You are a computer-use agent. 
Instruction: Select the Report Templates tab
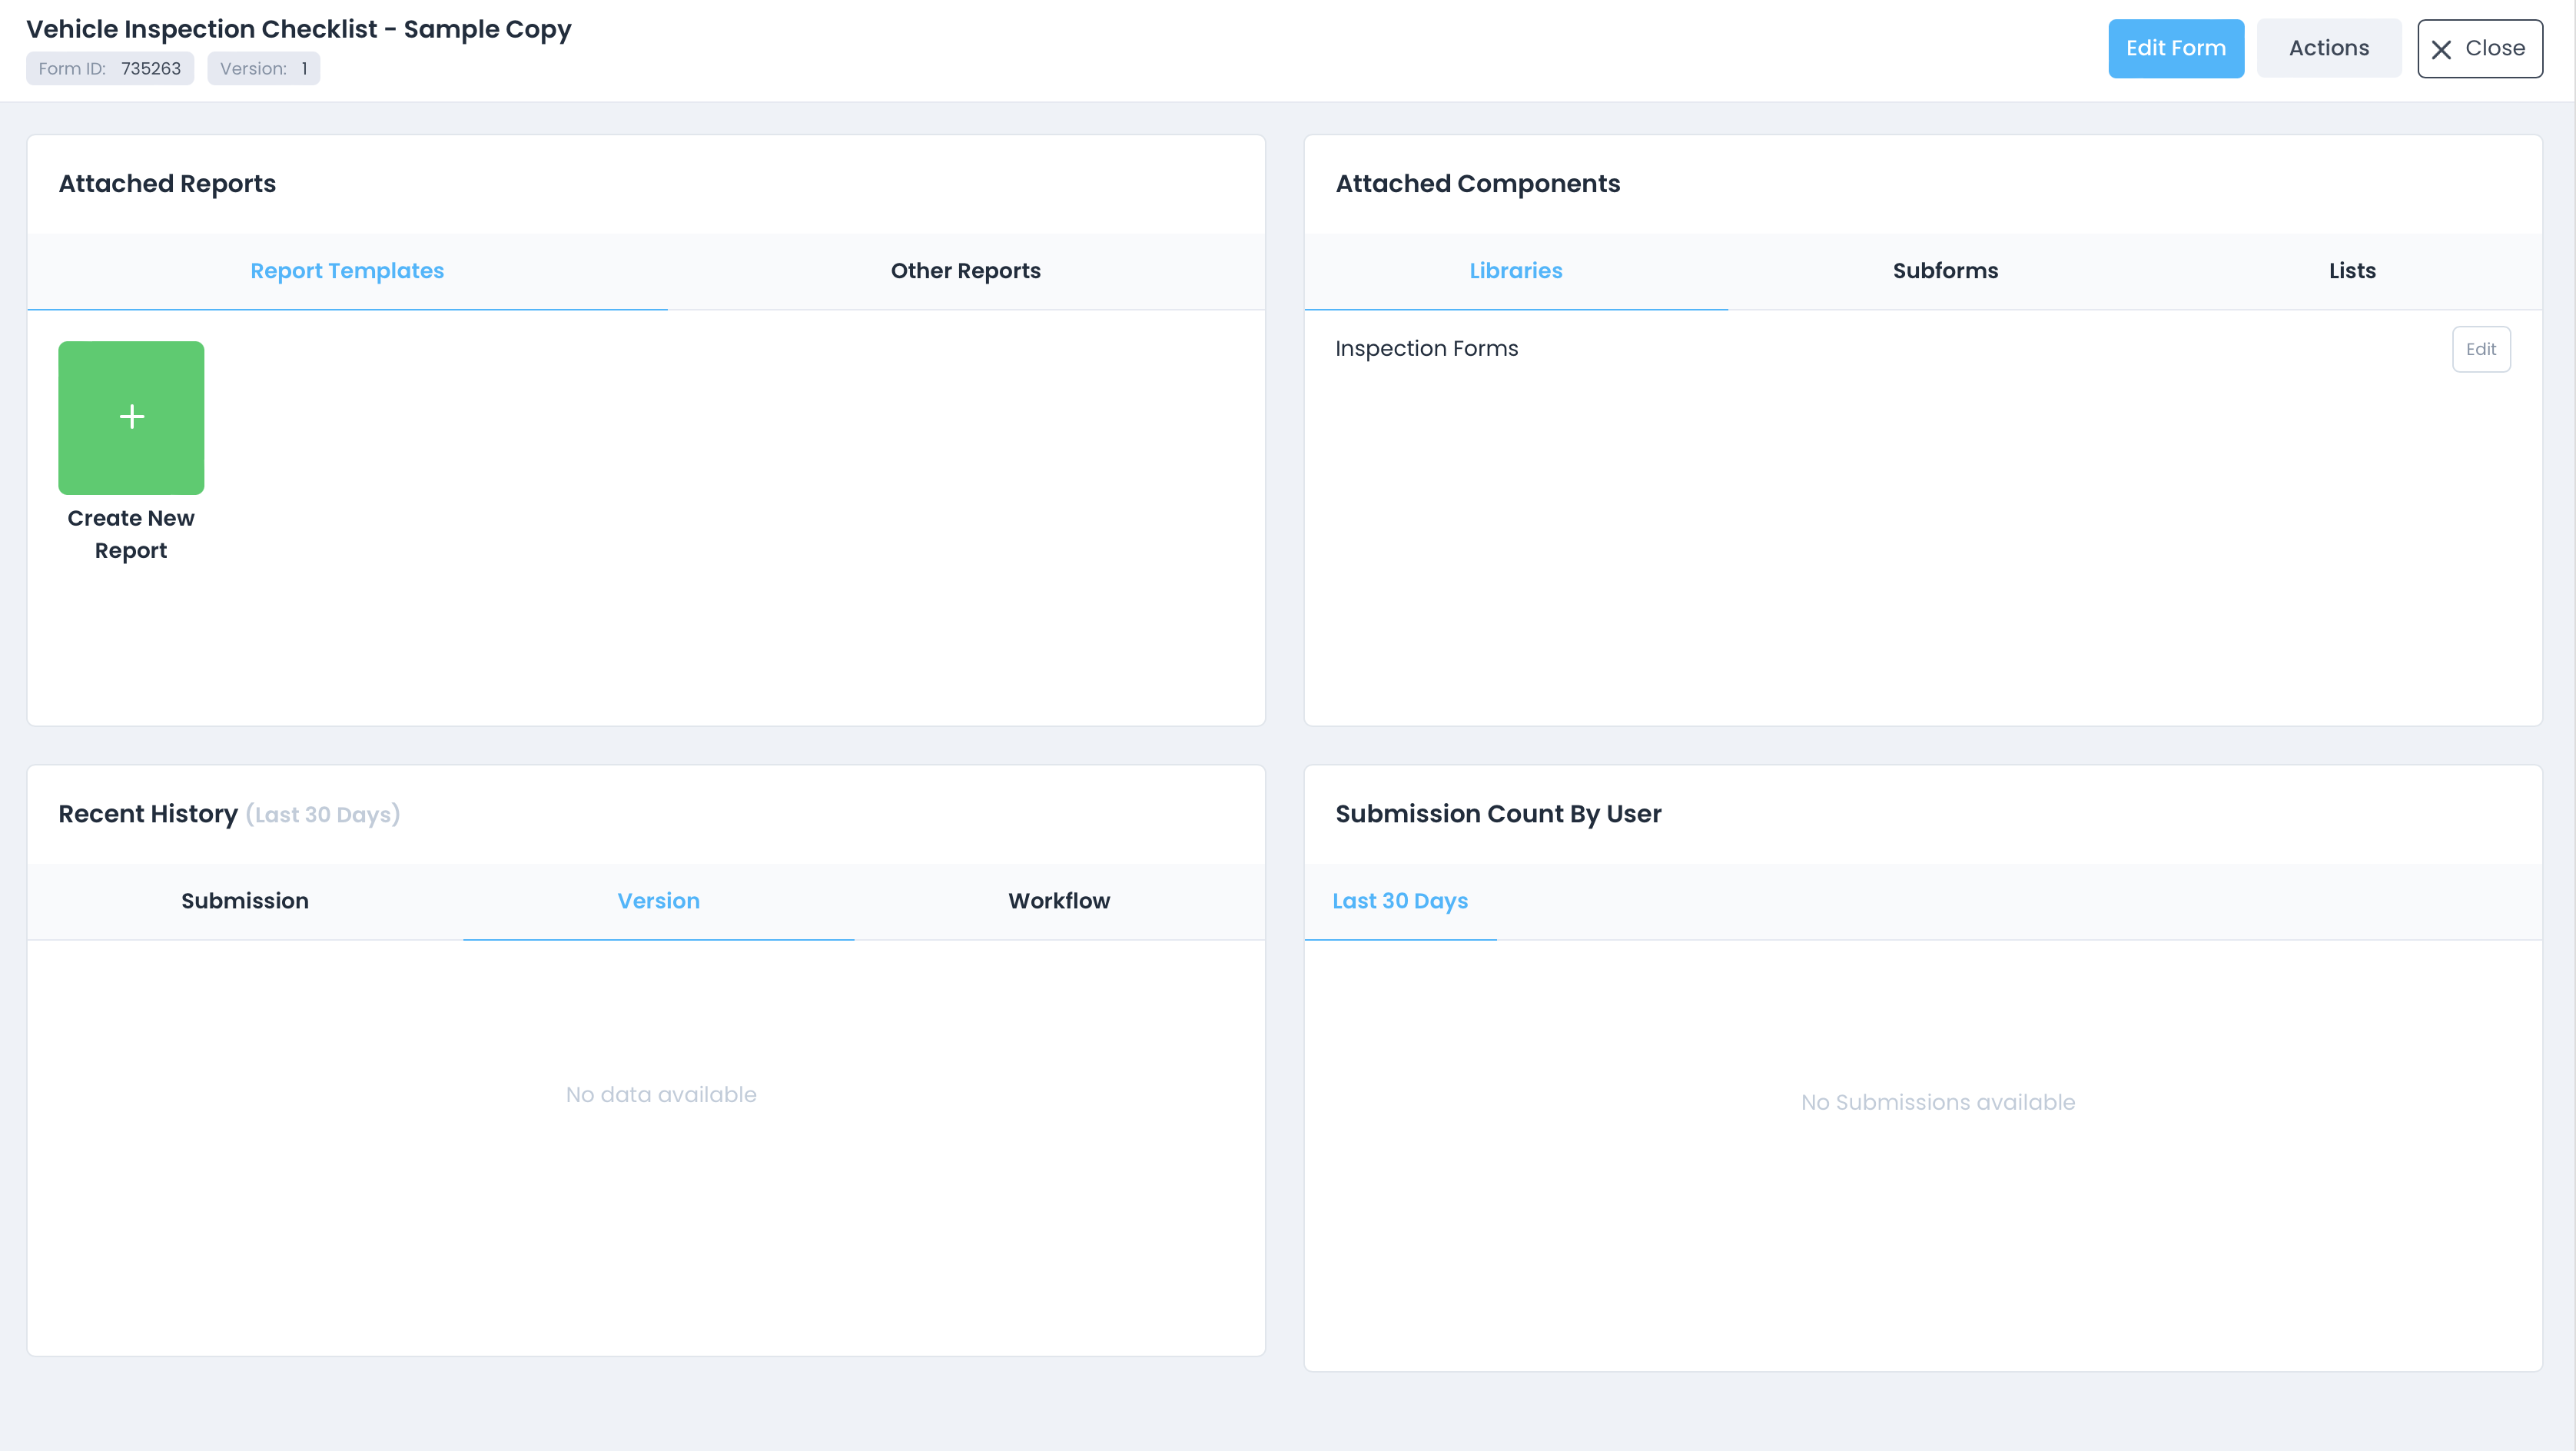[347, 271]
